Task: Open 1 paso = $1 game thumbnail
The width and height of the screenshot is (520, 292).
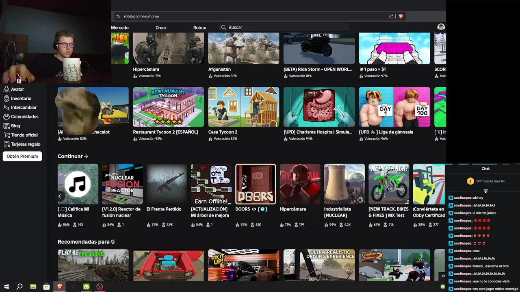Action: [394, 48]
